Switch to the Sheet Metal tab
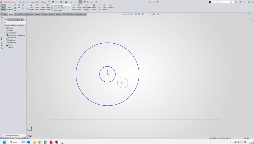The image size is (254, 144). [19, 14]
